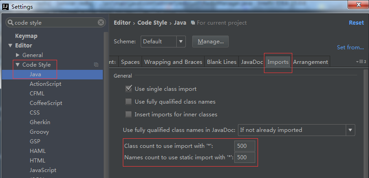Switch to the Arrangement tab
The height and width of the screenshot is (178, 369).
click(x=311, y=62)
